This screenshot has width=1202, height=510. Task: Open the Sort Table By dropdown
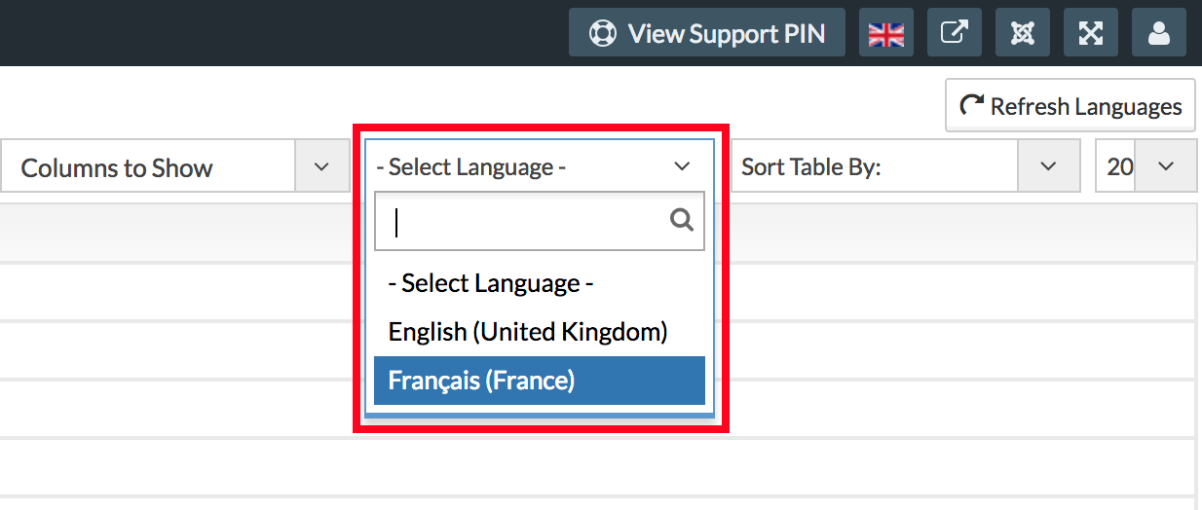pyautogui.click(x=874, y=166)
